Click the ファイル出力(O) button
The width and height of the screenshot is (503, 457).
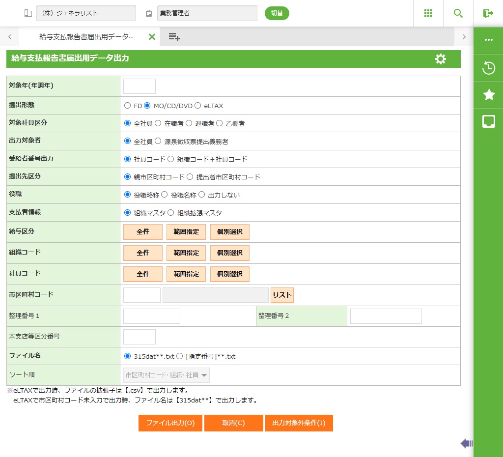tap(170, 423)
